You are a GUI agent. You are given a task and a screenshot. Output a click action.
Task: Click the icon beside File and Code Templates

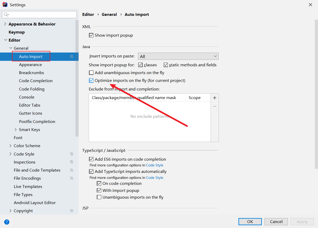click(x=72, y=170)
